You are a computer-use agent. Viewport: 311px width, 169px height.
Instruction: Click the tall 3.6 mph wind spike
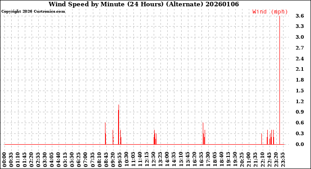(x=279, y=80)
